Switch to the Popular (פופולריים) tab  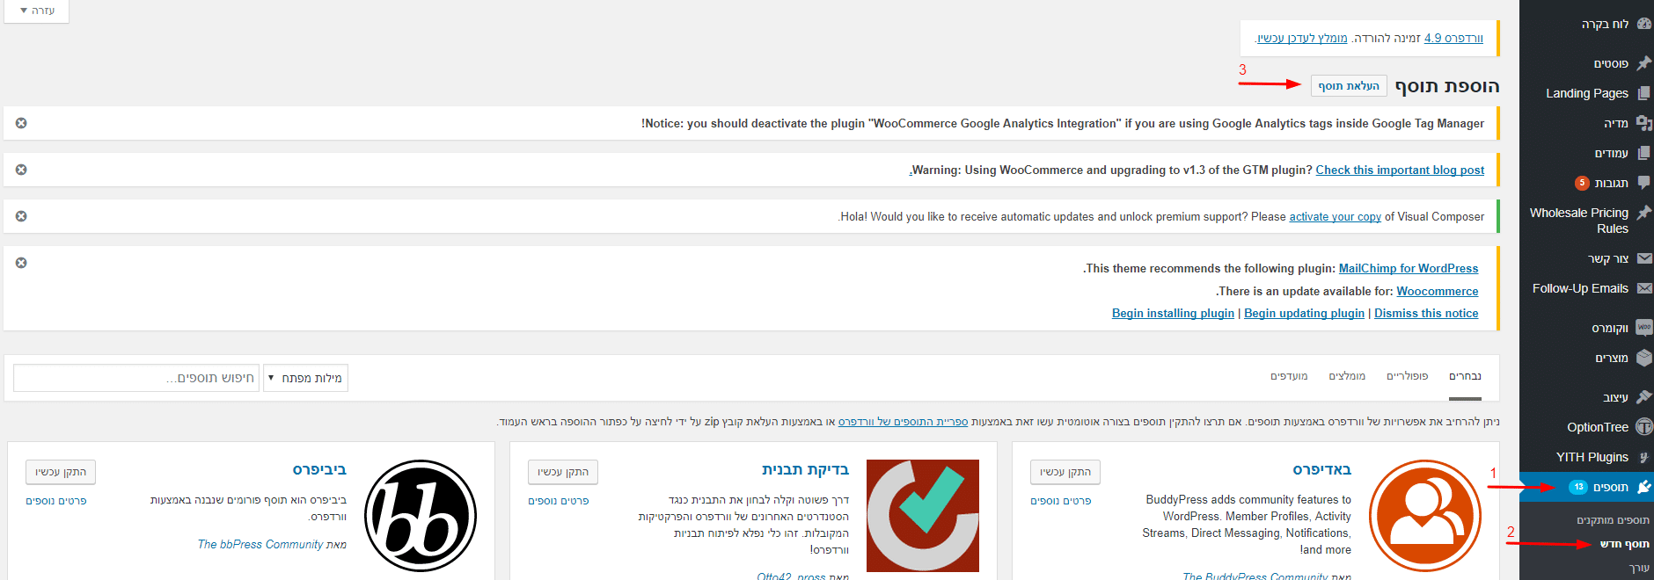[1407, 376]
